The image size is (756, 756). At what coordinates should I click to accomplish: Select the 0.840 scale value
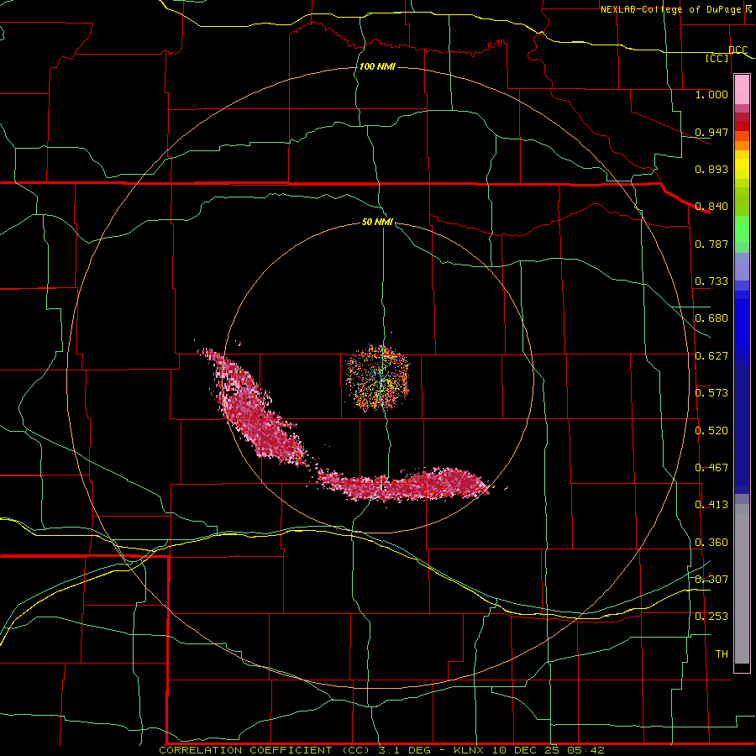(711, 207)
